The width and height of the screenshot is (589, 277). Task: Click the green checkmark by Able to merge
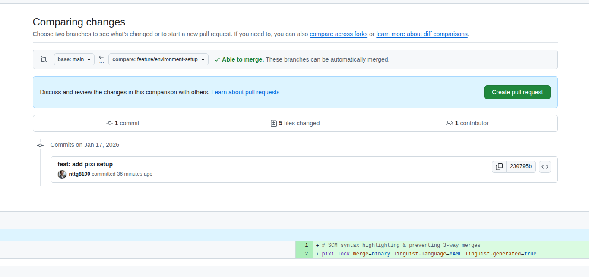[x=217, y=59]
